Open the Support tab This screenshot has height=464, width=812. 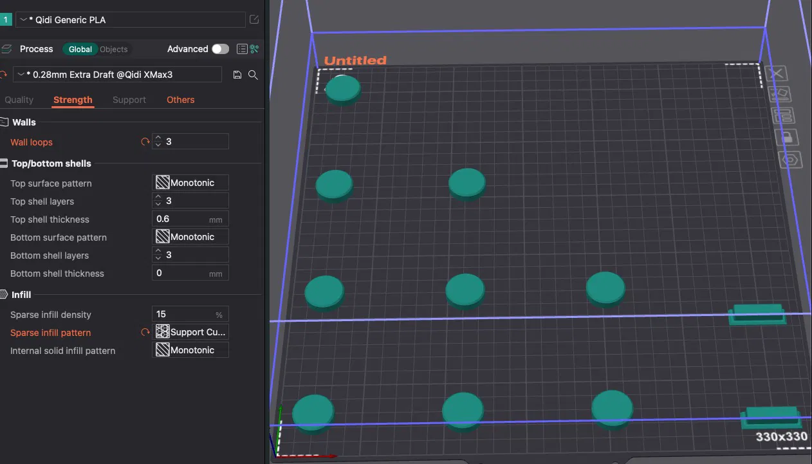pyautogui.click(x=129, y=100)
